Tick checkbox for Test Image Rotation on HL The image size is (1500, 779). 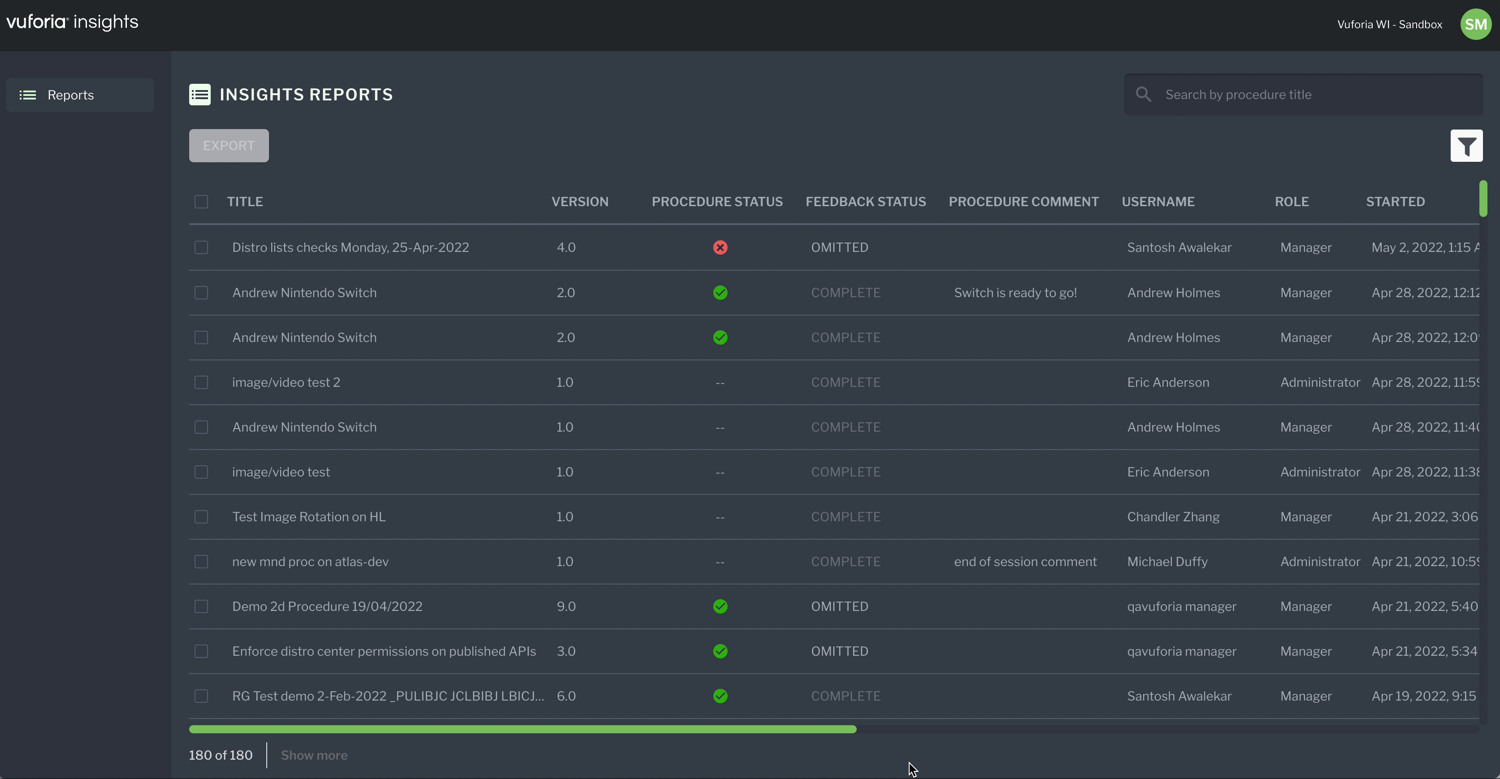[x=201, y=517]
